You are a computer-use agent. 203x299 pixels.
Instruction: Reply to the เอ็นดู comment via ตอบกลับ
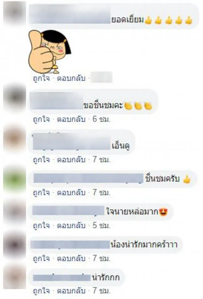(x=71, y=159)
